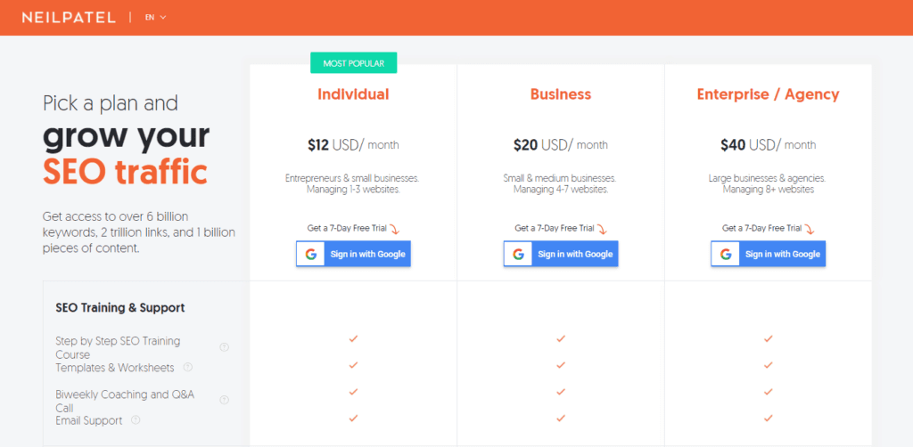The image size is (913, 447).
Task: Click the MOST POPULAR badge
Action: [353, 63]
